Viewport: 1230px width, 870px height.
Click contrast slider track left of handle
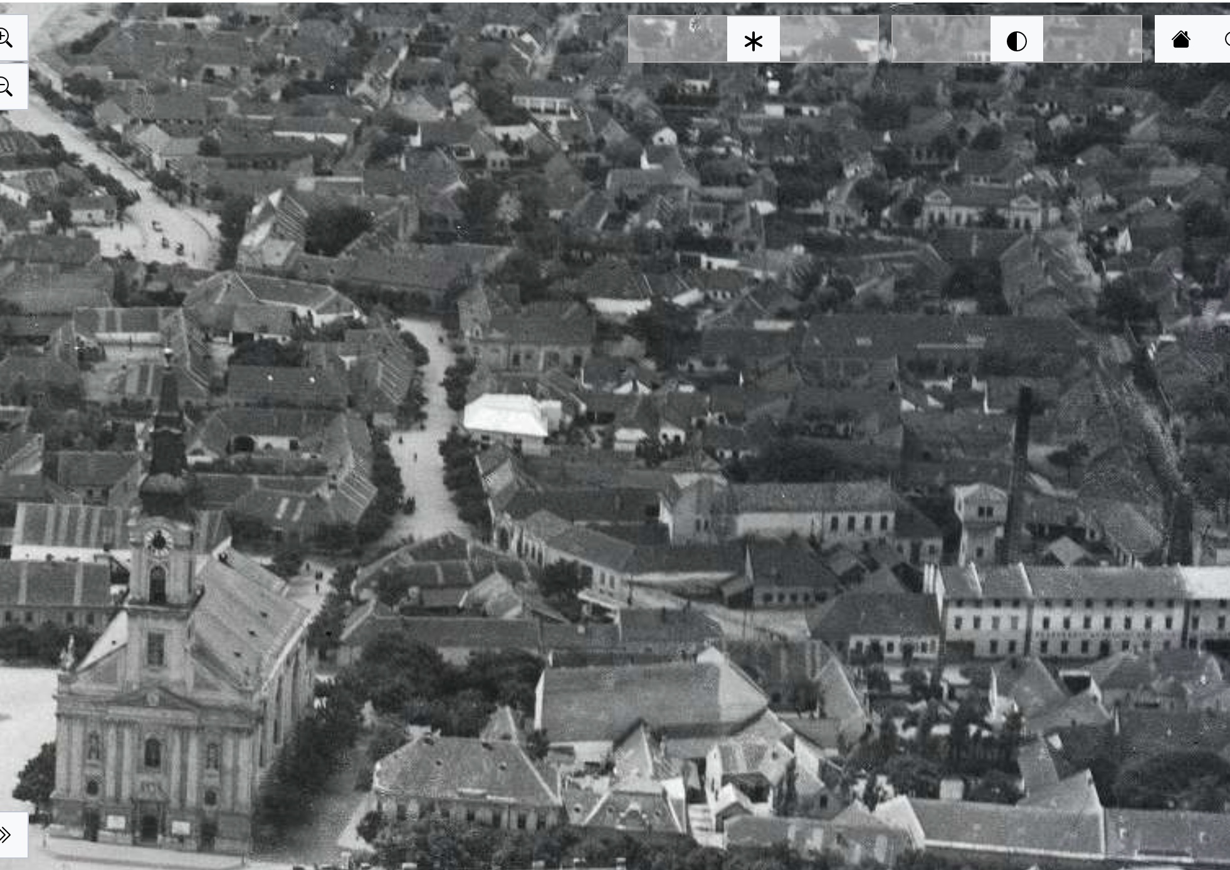tap(940, 39)
